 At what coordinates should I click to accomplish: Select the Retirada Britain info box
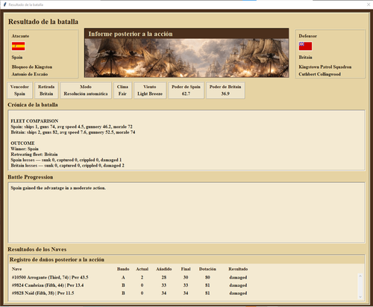tap(46, 90)
